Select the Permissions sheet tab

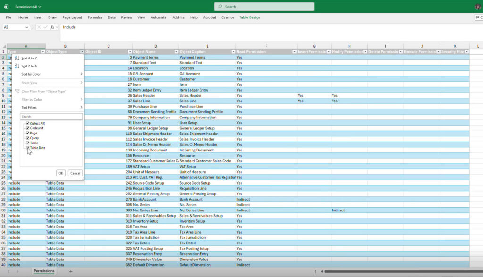tap(44, 271)
